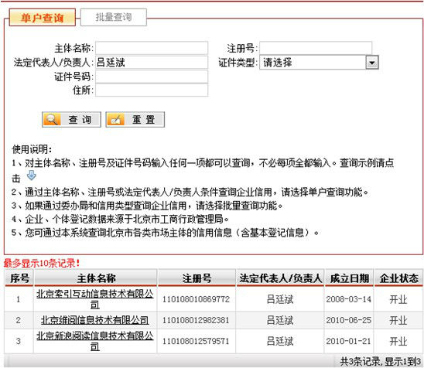The image size is (424, 368).
Task: Select the 法定代表人/负责人 field containing 吕廷斌
Action: tap(152, 63)
